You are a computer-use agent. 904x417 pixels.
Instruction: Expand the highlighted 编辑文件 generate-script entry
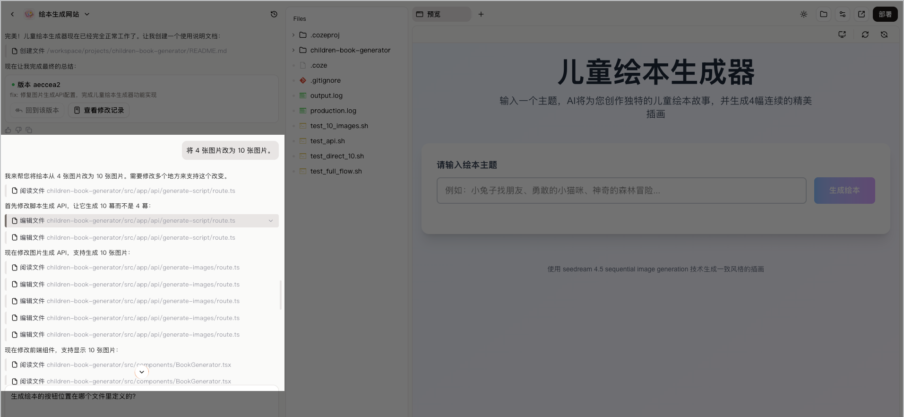[x=271, y=221]
